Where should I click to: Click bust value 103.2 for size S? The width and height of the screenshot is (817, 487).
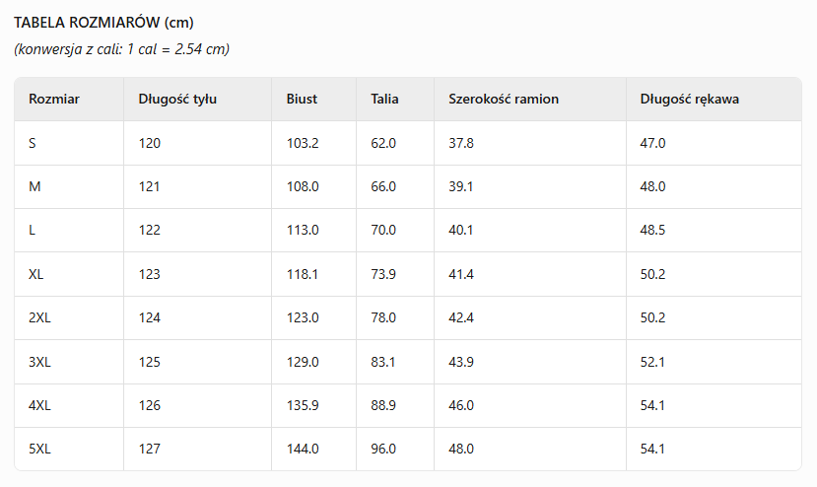[x=303, y=143]
